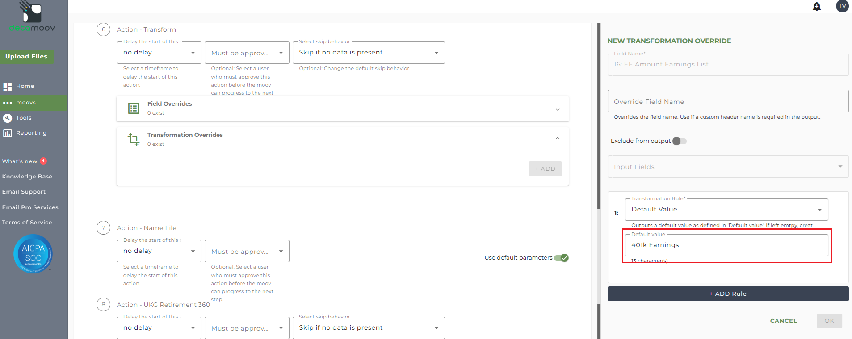
Task: Toggle the Exclude from output switch
Action: (679, 141)
